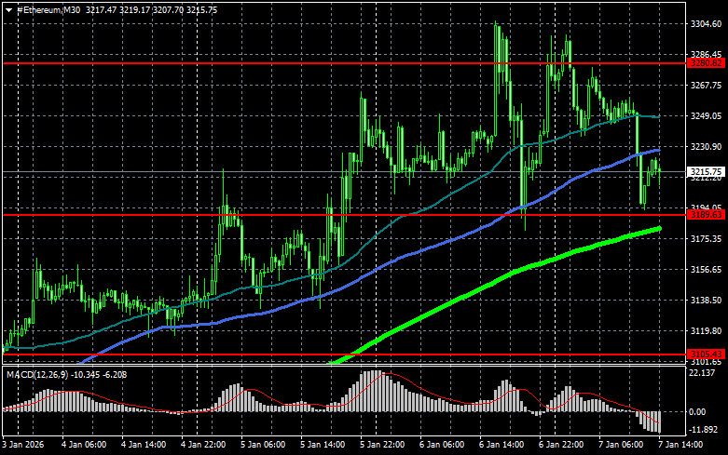Click the 7 Jan 14:00 time label

[680, 445]
